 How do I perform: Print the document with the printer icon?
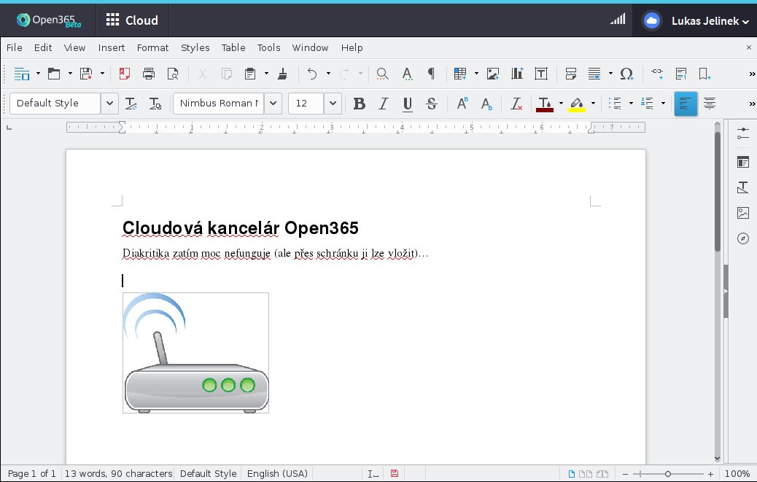pos(149,74)
